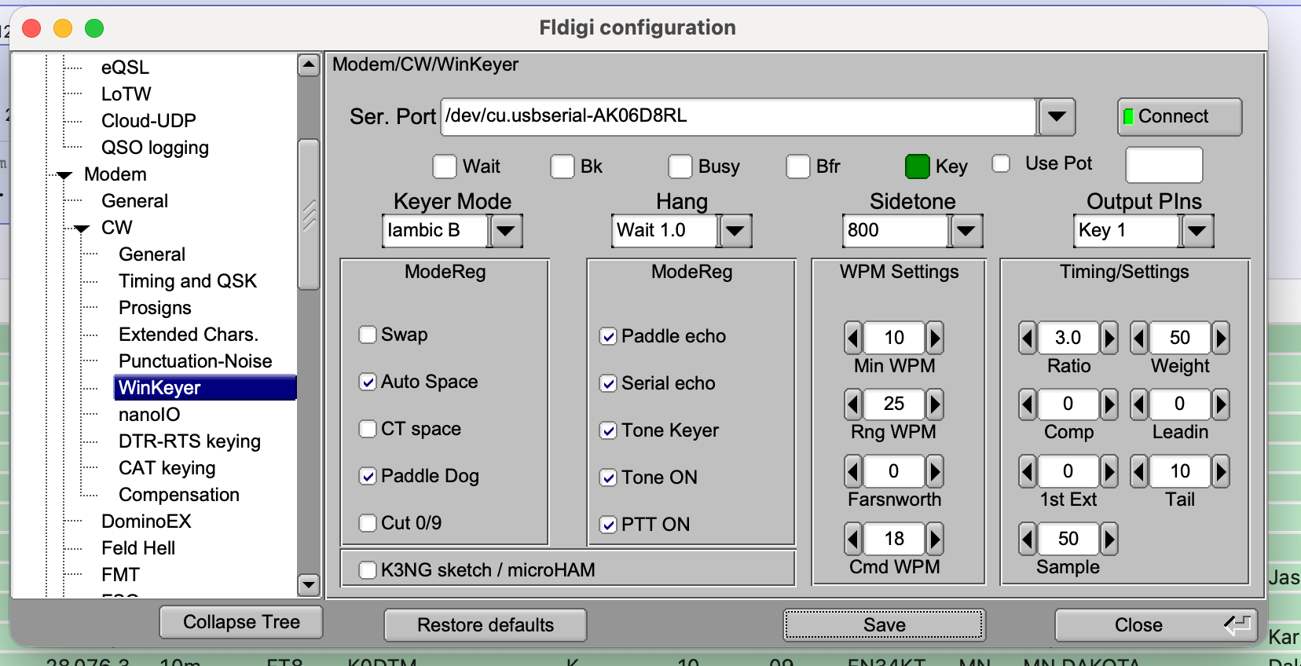Click the Connect button

(1179, 117)
